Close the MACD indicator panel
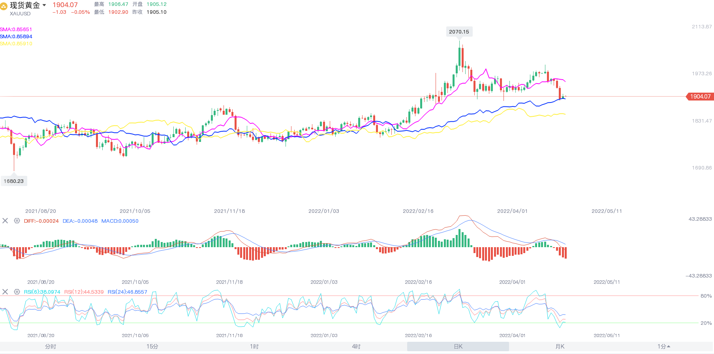The width and height of the screenshot is (714, 354). tap(5, 221)
